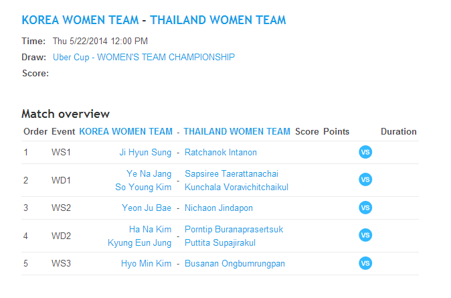Image resolution: width=451 pixels, height=298 pixels.
Task: Click the VS icon for Hyo Min Kim match
Action: click(x=365, y=263)
